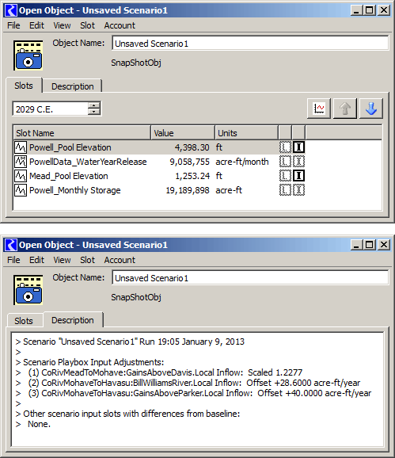The image size is (395, 458).
Task: Decrease the year with the spinner down arrow
Action: point(94,112)
